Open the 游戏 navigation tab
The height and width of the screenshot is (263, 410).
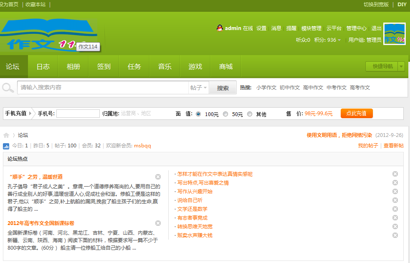click(195, 67)
